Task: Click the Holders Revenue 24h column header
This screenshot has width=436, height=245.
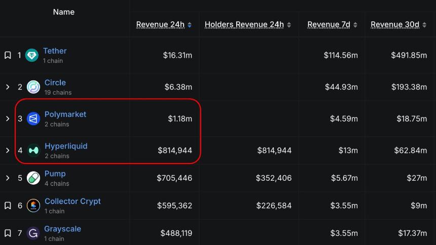Action: coord(244,25)
